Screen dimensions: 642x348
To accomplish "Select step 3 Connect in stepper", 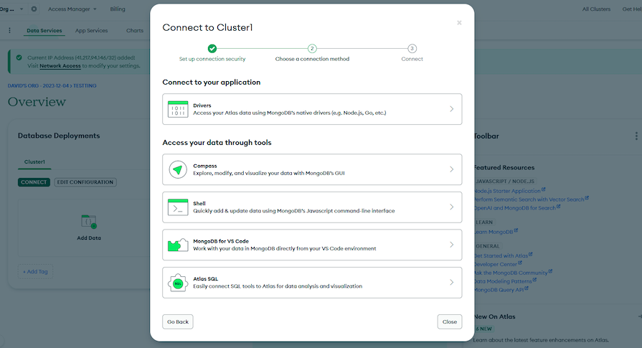I will click(412, 49).
